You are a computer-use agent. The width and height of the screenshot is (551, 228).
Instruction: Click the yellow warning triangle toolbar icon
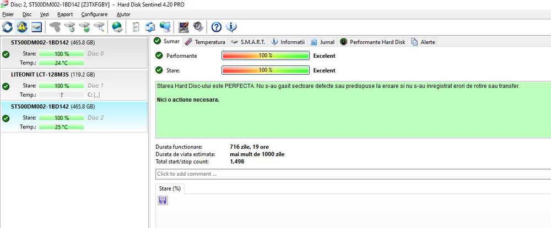22,26
